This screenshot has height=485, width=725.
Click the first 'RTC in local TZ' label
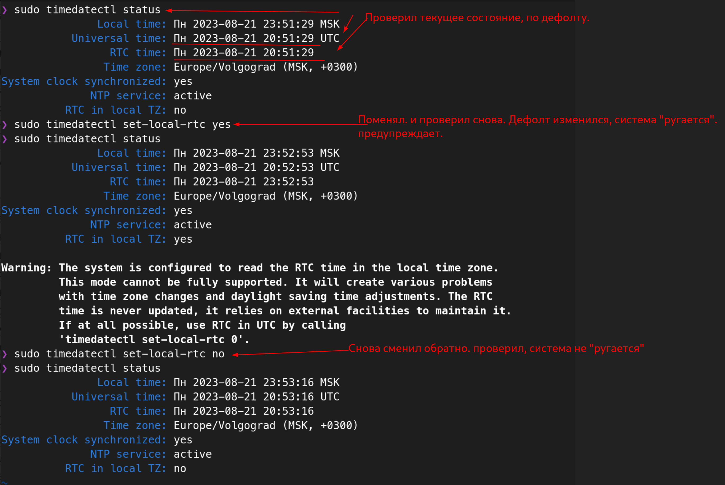tap(116, 110)
